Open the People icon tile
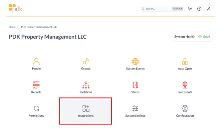The width and height of the screenshot is (223, 133). (36, 62)
